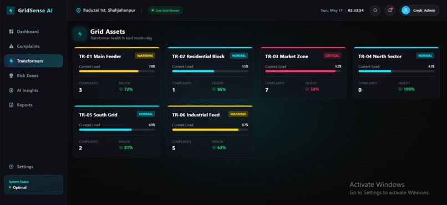Open the Reports section
447x205 pixels.
pos(34,105)
